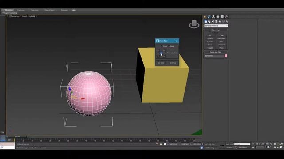Screen dimensions: 284x159
Task: Go to end of animation
Action: point(267,144)
